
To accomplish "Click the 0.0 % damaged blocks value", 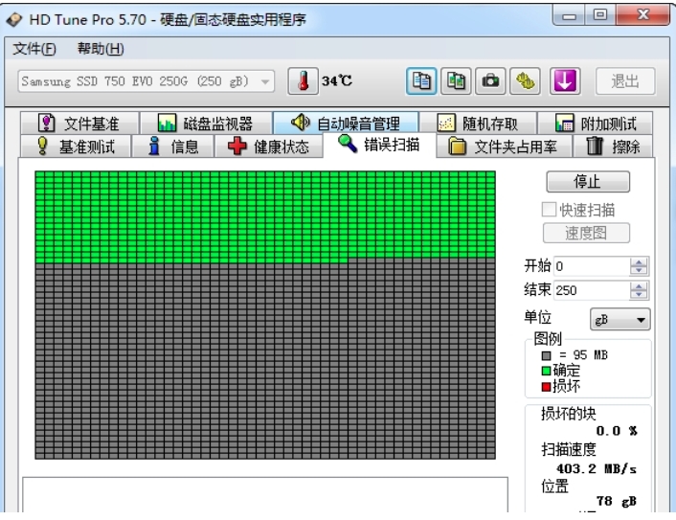I will (617, 431).
